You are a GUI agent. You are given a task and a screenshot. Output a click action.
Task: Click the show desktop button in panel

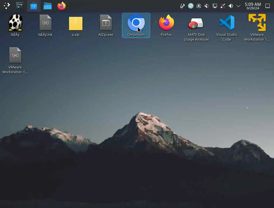[268, 6]
